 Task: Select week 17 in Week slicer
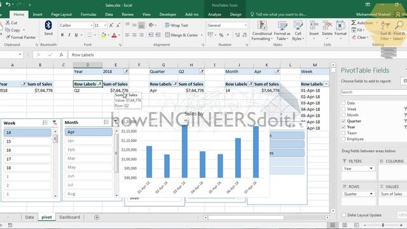(27, 159)
